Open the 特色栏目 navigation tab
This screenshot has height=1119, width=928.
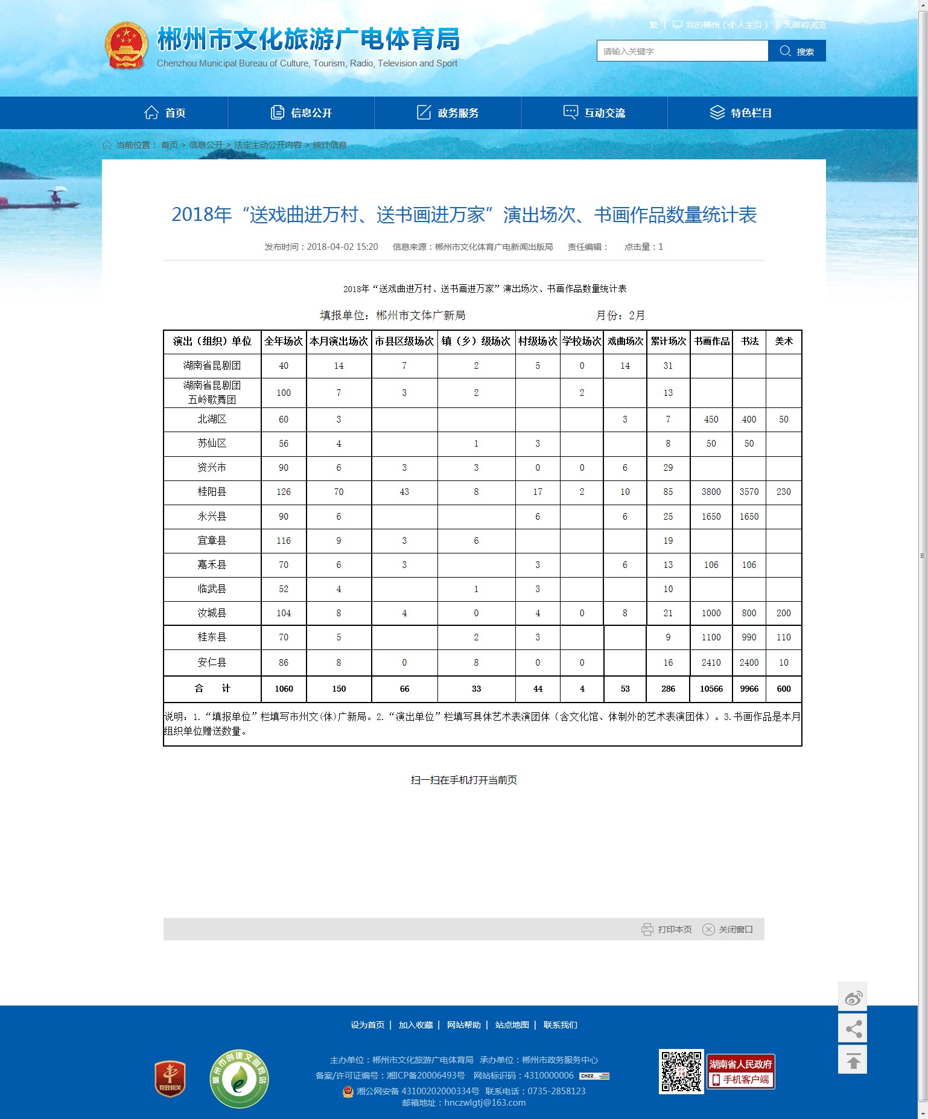(x=741, y=113)
